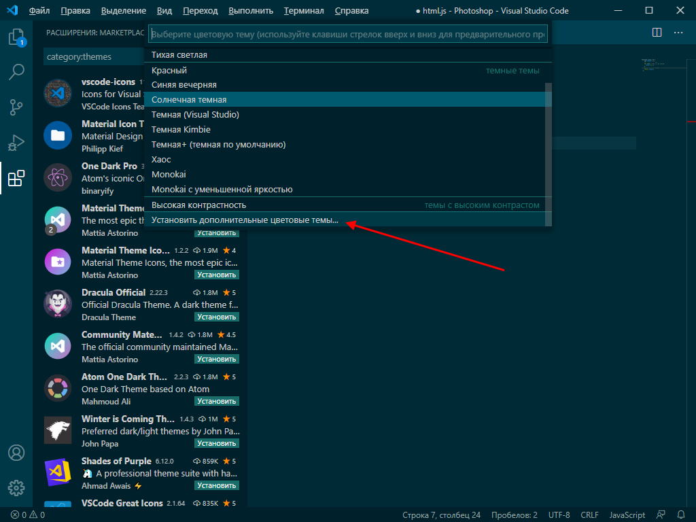Image resolution: width=696 pixels, height=522 pixels.
Task: Click the feedback icon in the status bar
Action: [x=661, y=515]
